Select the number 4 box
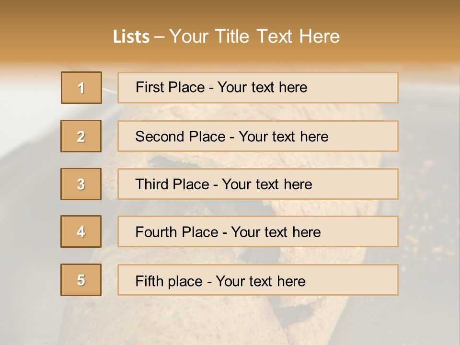This screenshot has width=460, height=345. (x=81, y=231)
